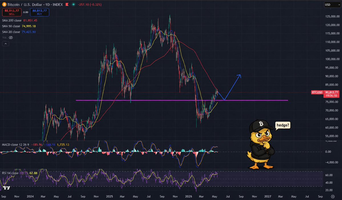Image resolution: width=342 pixels, height=200 pixels.
Task: Click the 2025 label on time axis
Action: coord(109,196)
